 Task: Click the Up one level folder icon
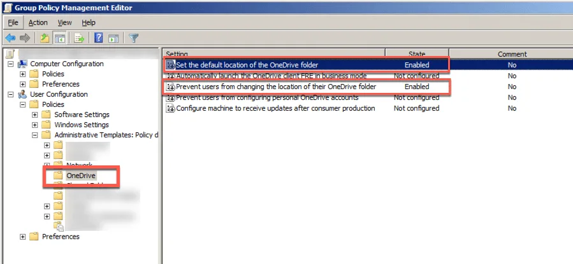tap(45, 38)
